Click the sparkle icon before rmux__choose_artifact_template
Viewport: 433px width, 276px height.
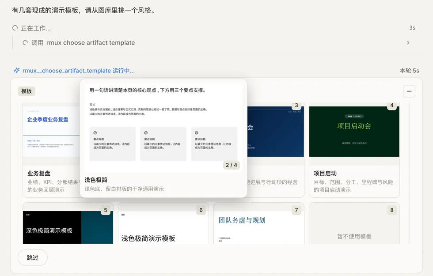17,70
